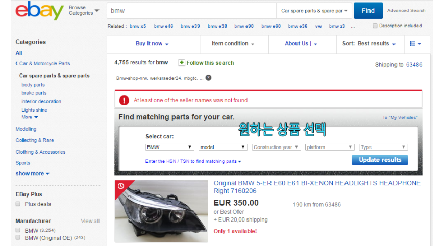The image size is (444, 246).
Task: Click the back chevron beside Car & Motorcycle Parts
Action: [16, 63]
